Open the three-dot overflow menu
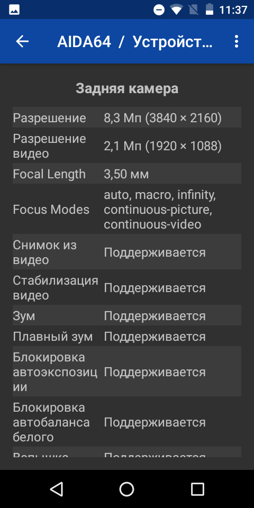 (237, 41)
